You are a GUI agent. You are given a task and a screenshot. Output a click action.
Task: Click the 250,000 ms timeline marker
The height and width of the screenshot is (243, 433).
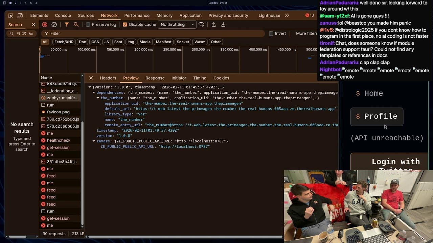click(172, 50)
